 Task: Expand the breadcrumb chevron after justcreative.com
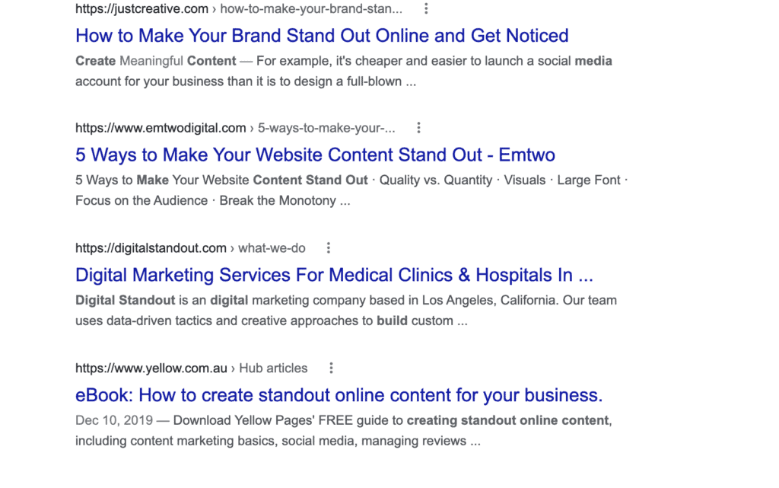click(215, 8)
